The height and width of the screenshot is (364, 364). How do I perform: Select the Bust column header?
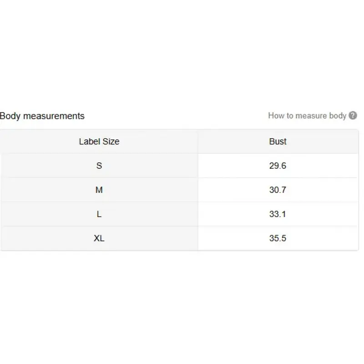tap(278, 142)
